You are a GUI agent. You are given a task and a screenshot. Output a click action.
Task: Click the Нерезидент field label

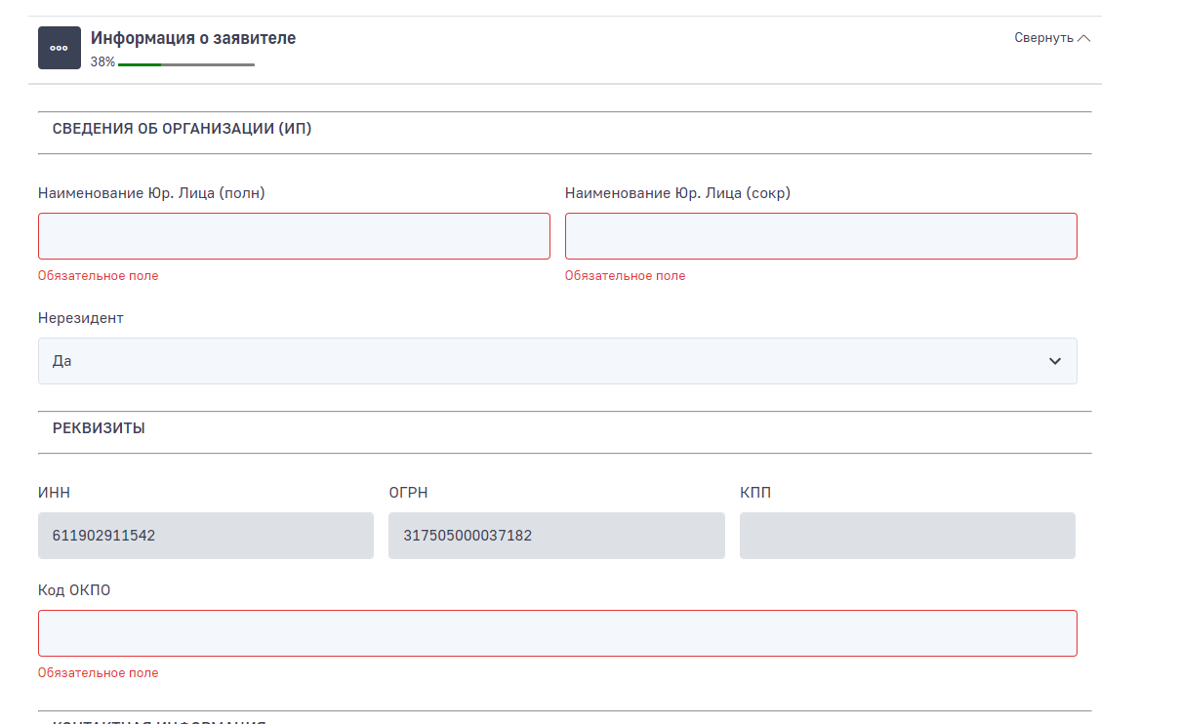tap(81, 318)
